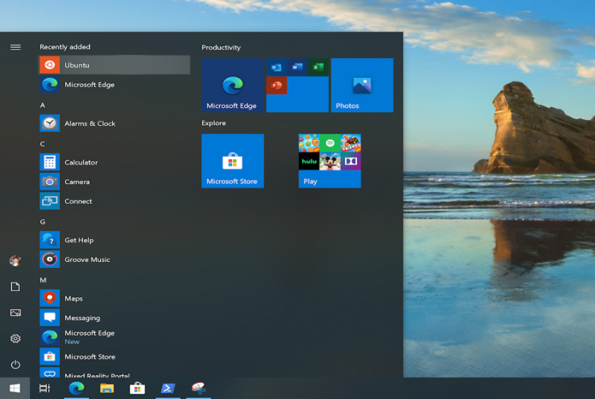Click the user account avatar

(15, 261)
